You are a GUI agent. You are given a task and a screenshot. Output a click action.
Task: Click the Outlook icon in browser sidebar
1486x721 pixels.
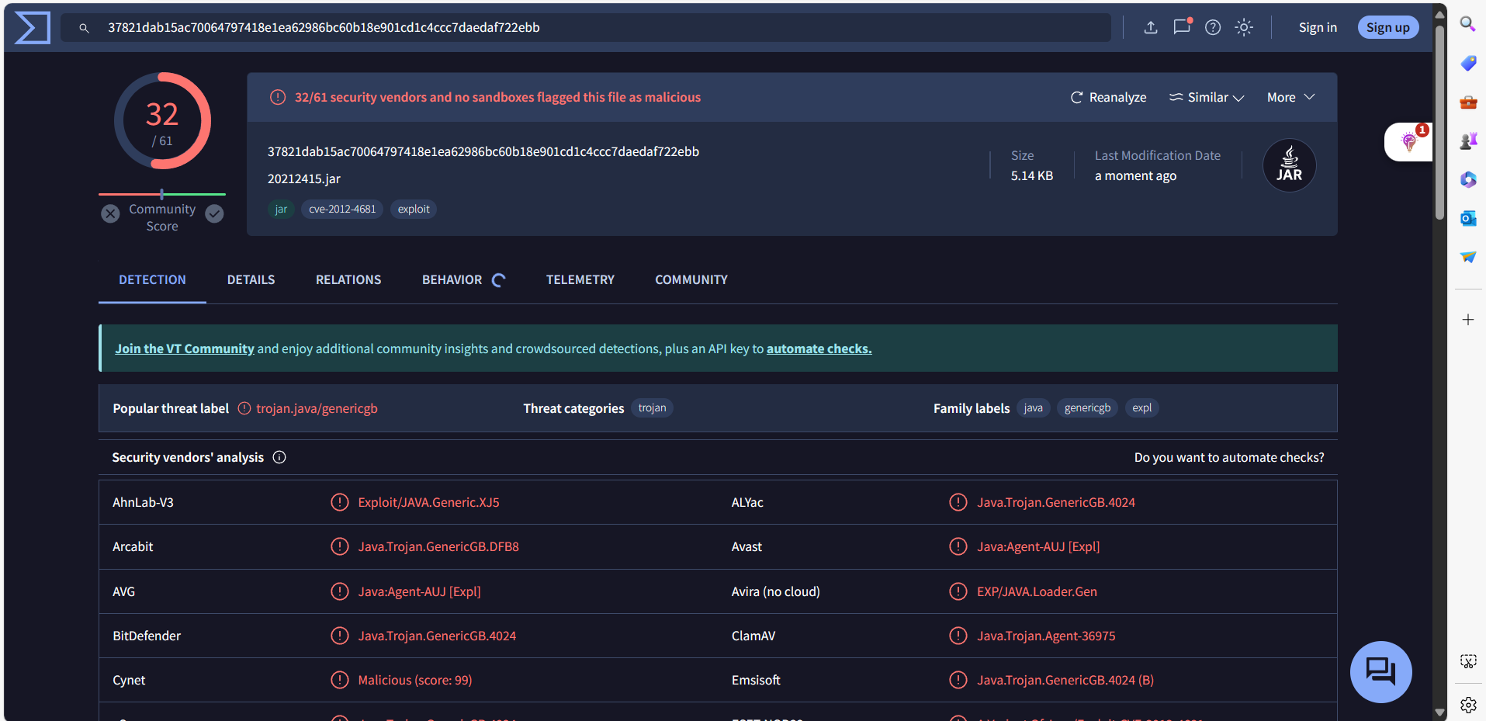pyautogui.click(x=1467, y=219)
